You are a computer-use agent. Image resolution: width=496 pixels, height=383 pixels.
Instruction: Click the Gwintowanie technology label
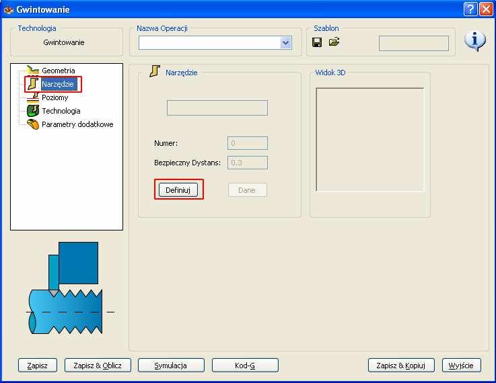coord(64,42)
